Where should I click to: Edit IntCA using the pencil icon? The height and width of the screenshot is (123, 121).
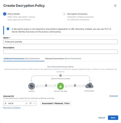26,103
